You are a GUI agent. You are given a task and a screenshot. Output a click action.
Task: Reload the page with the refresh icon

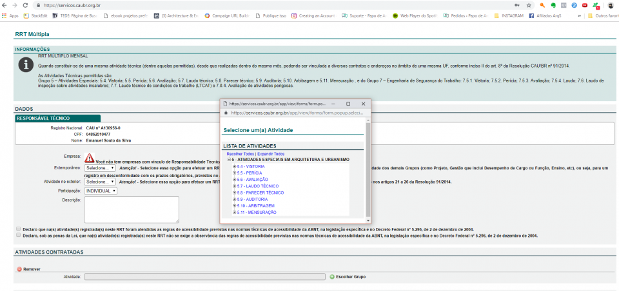(25, 5)
